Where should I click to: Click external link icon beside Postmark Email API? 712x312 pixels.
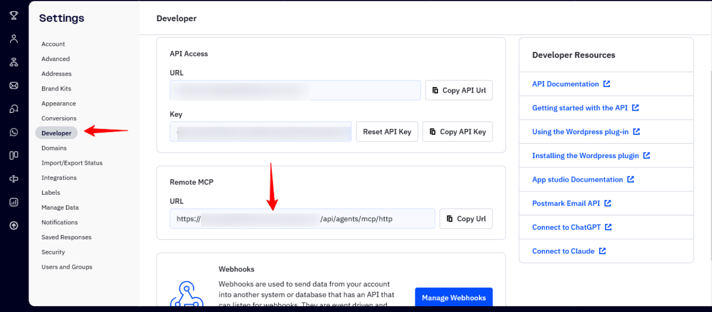click(608, 203)
